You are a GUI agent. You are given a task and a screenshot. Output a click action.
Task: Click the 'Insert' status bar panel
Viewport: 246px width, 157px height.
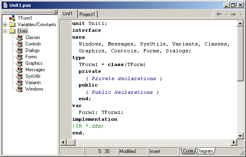(x=163, y=151)
